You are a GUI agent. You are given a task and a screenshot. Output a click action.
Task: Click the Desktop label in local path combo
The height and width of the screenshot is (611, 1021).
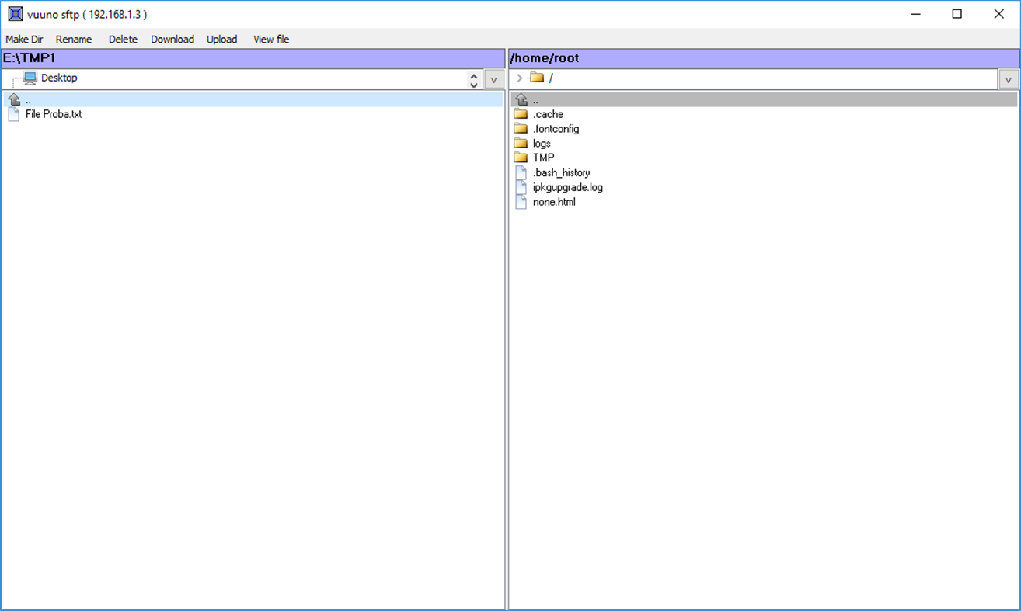[x=59, y=78]
